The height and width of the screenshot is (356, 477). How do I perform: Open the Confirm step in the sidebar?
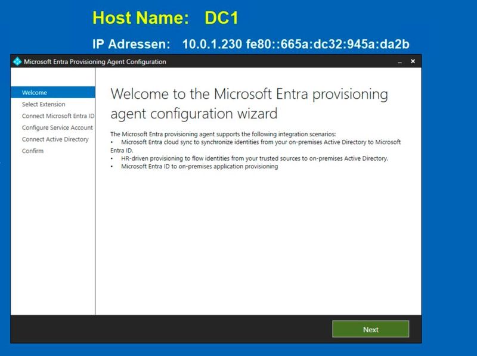click(33, 150)
